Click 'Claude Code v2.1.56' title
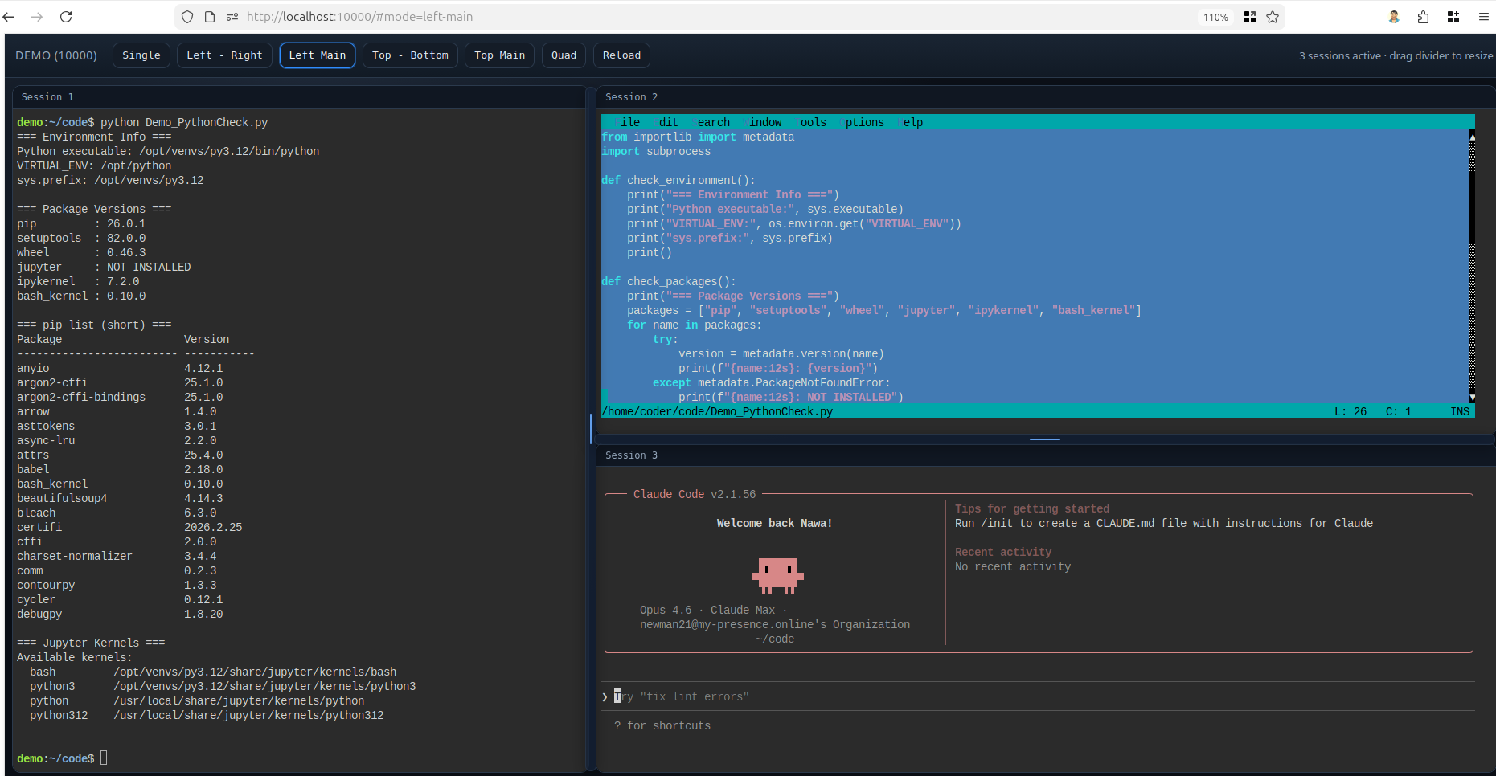This screenshot has height=776, width=1496. (695, 494)
